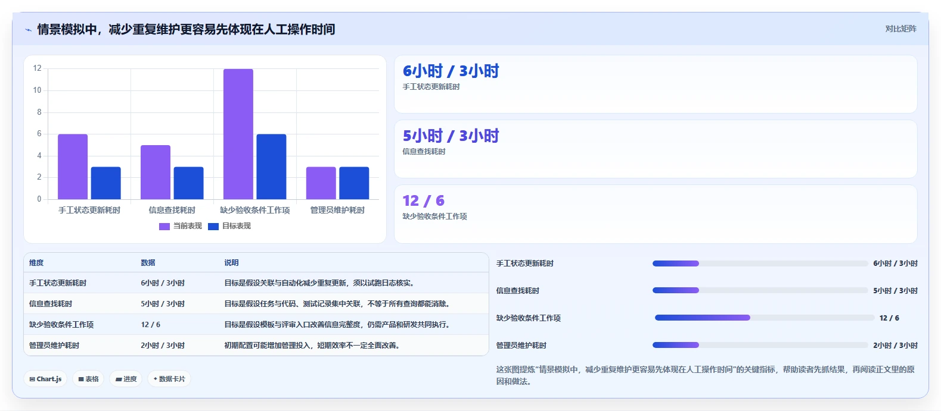Click the header title 情景模拟中，减少重复维护…
The image size is (941, 411).
tap(186, 30)
